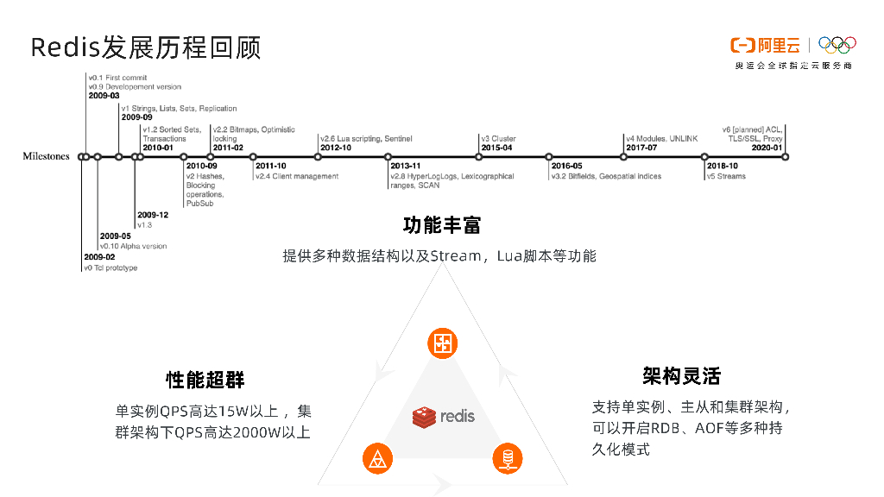Click the orange grid icon atop the triangle
Viewport: 884px width, 497px height.
(x=443, y=343)
